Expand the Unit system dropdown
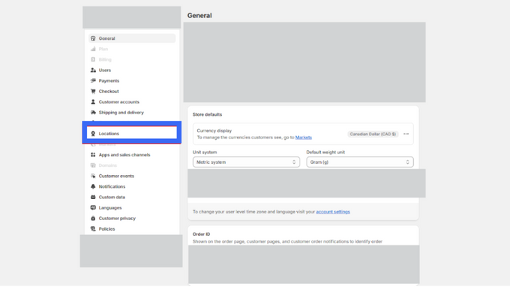Viewport: 510px width, 287px height. [x=246, y=162]
